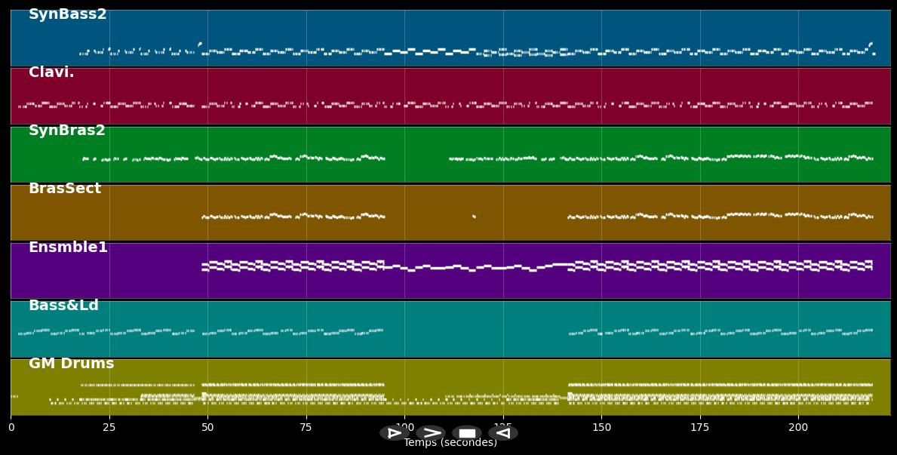897x455 pixels.
Task: Select the Ensmble1 track label
Action: [x=68, y=246]
